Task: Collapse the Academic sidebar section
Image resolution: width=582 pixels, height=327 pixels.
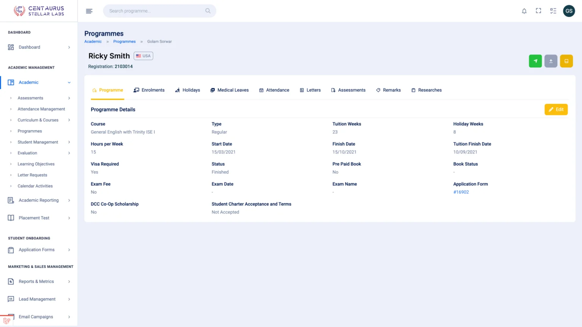Action: click(69, 83)
